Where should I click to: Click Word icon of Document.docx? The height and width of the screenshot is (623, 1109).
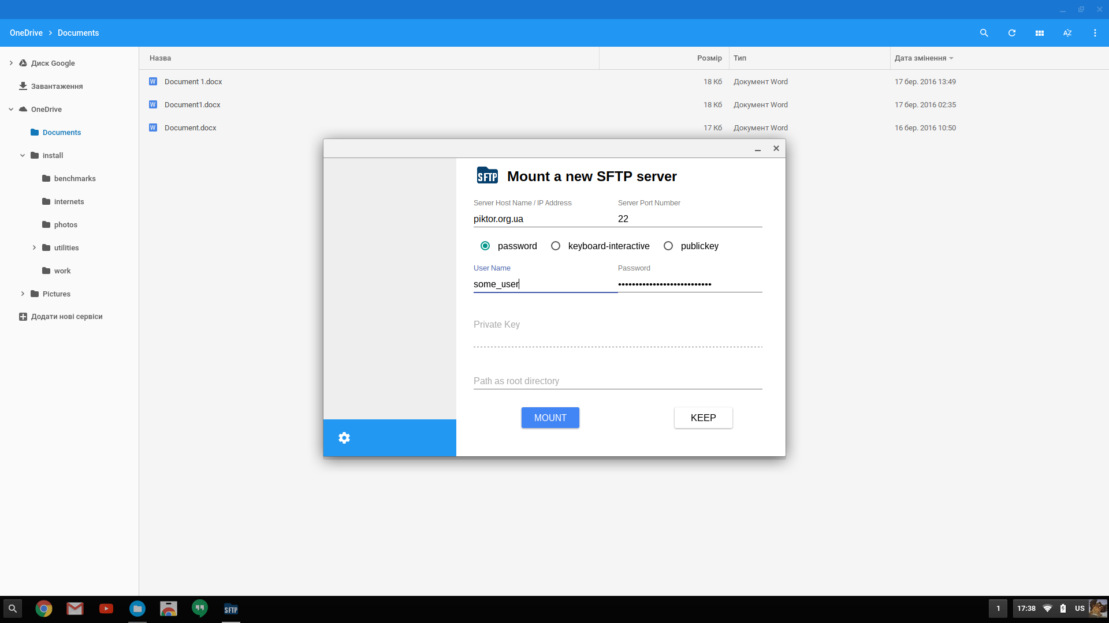click(153, 127)
